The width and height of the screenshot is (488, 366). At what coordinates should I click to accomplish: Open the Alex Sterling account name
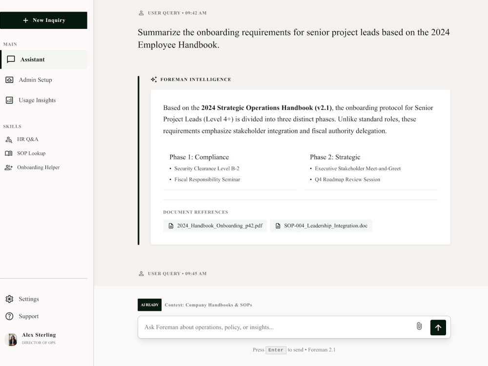pyautogui.click(x=39, y=335)
